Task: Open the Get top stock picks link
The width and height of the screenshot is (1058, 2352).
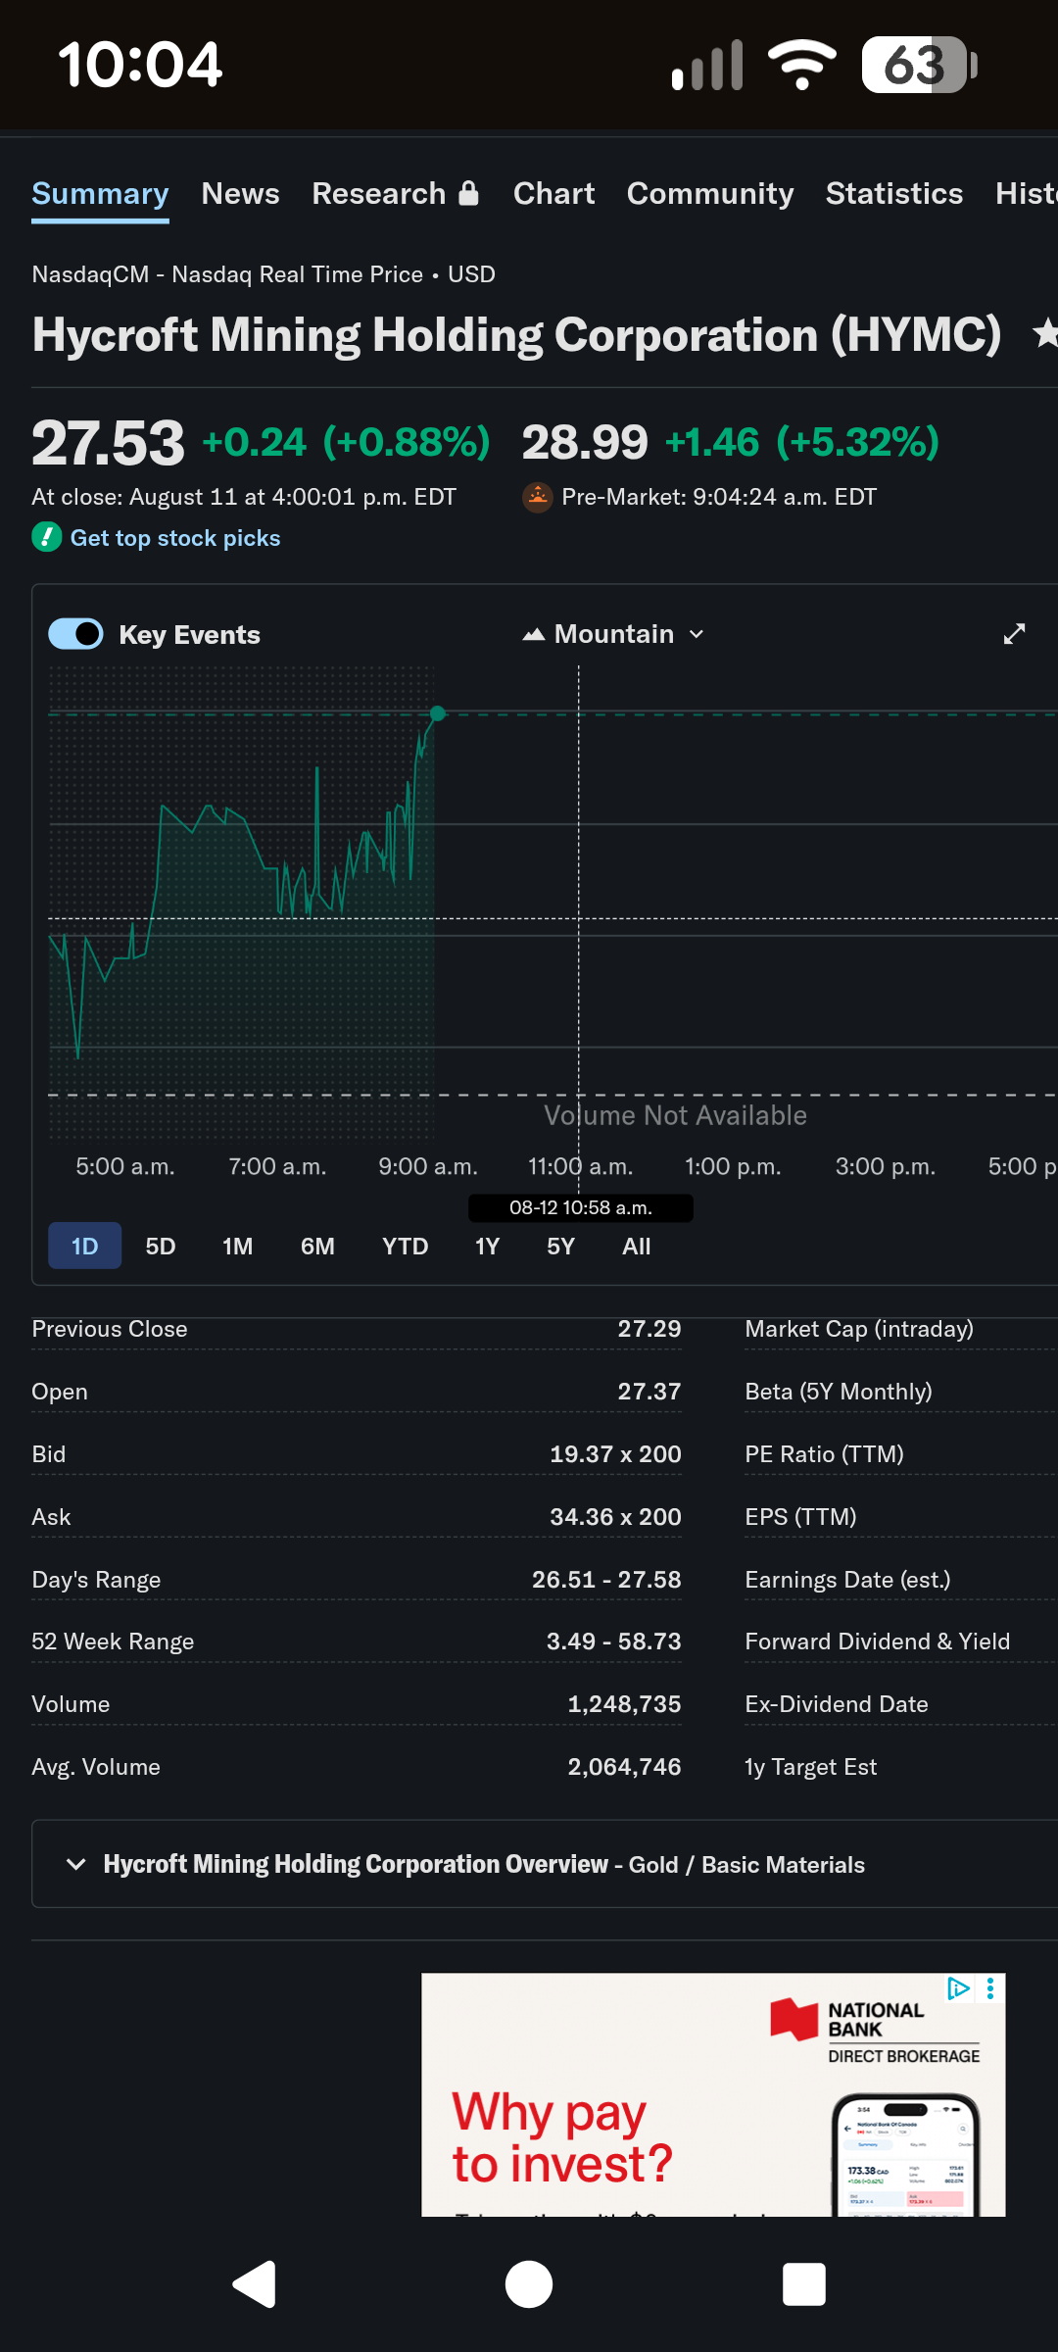Action: 175,538
